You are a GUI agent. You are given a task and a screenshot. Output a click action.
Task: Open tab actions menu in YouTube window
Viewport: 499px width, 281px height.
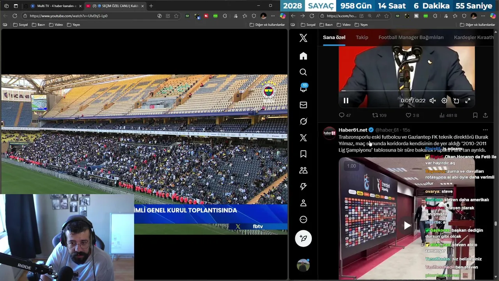tap(16, 6)
